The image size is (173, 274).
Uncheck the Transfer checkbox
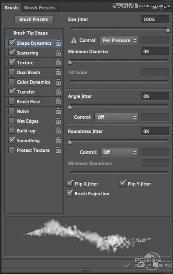tap(12, 91)
